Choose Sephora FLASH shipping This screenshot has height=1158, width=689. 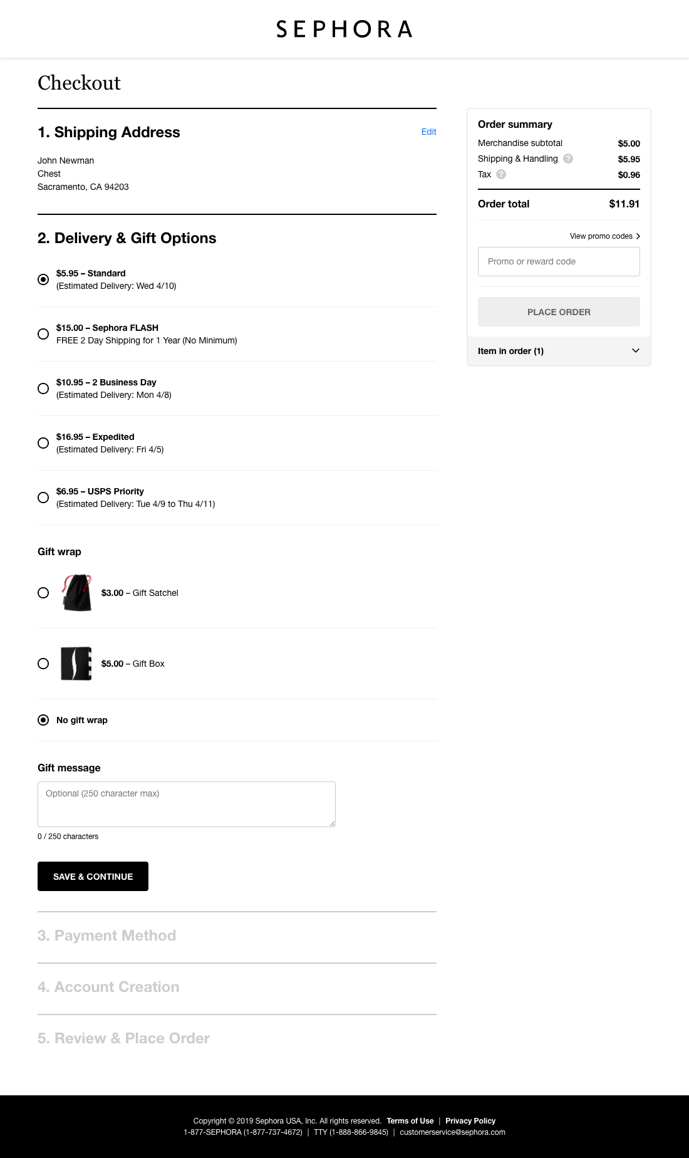pos(43,334)
